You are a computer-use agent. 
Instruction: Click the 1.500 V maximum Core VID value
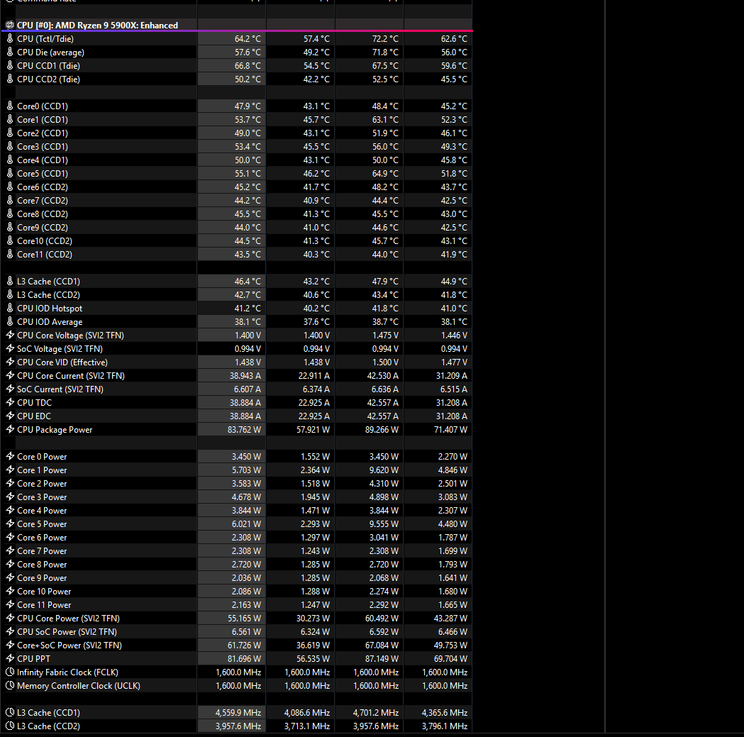click(385, 362)
